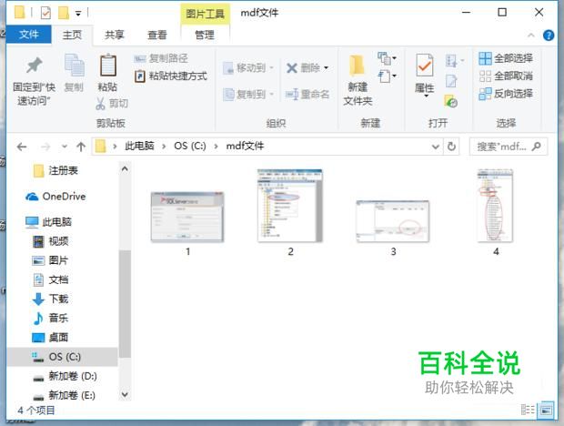Select the 新加卷 (E:) drive

[65, 395]
